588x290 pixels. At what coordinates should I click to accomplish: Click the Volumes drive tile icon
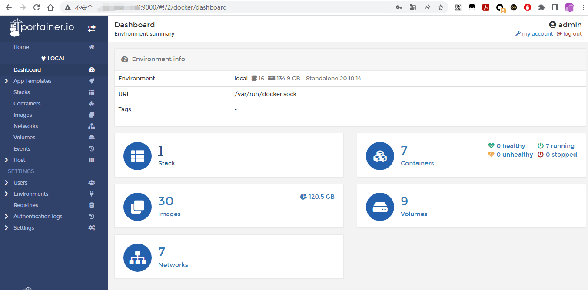(x=380, y=207)
